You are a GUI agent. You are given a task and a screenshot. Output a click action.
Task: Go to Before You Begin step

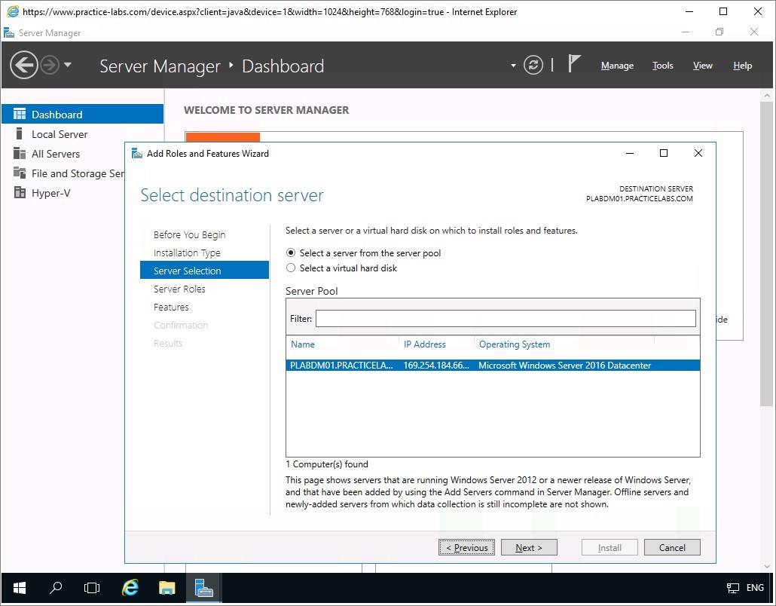190,234
